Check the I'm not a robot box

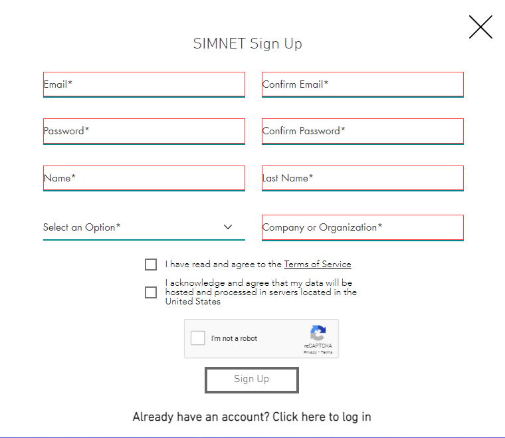[x=197, y=338]
